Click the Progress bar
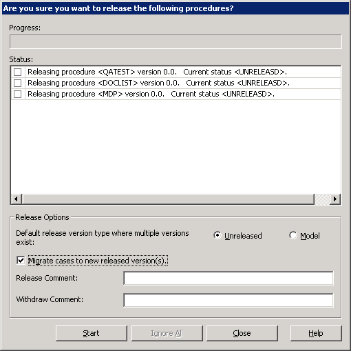Image resolution: width=351 pixels, height=351 pixels. coord(175,41)
